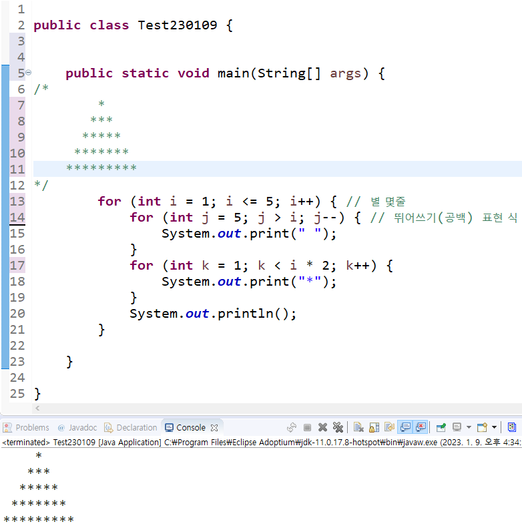
Task: Click the rightmost console view icon
Action: point(512,428)
